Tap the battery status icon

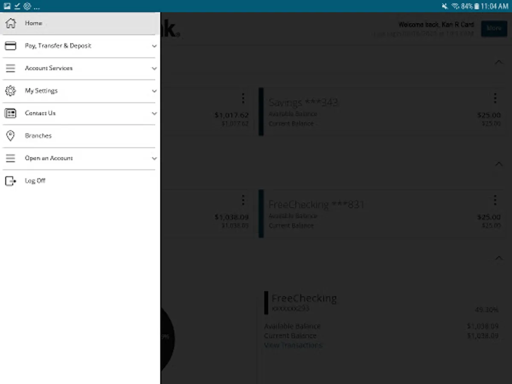pos(476,6)
